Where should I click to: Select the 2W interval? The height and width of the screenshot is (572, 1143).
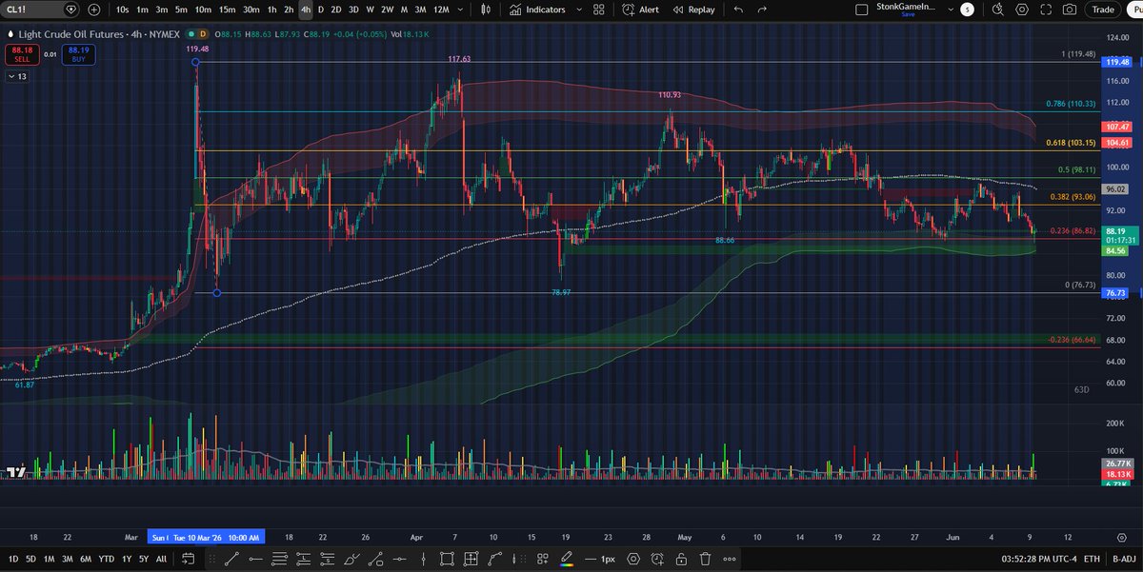(x=386, y=10)
